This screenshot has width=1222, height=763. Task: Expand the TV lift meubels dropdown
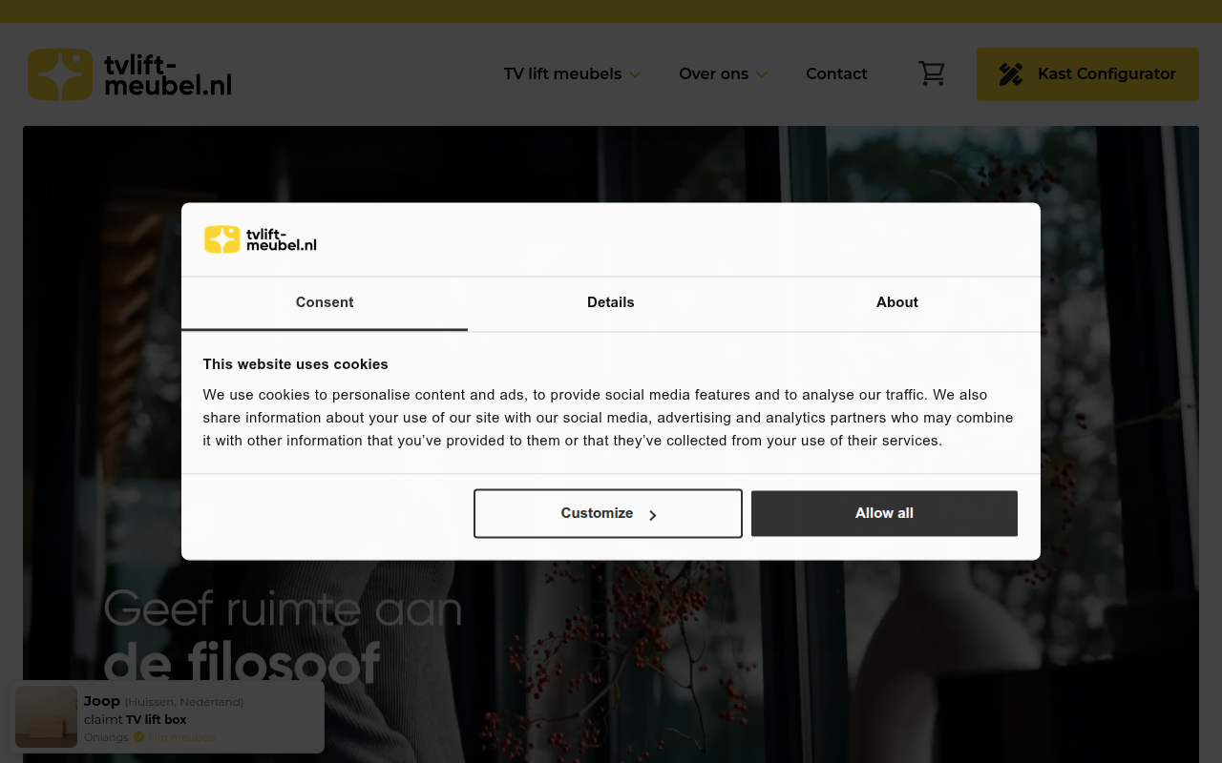point(572,73)
